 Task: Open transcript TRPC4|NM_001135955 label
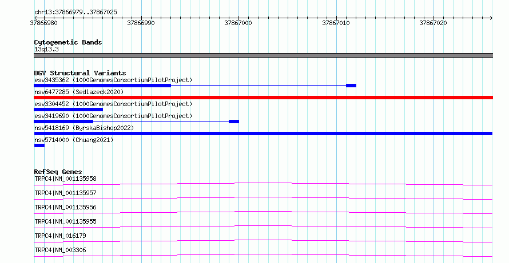click(x=66, y=221)
